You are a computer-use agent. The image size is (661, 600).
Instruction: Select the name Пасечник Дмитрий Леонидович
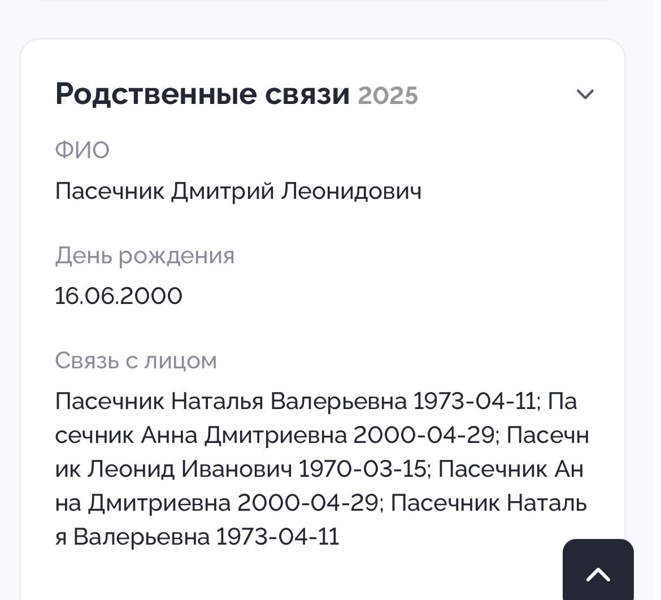(237, 191)
